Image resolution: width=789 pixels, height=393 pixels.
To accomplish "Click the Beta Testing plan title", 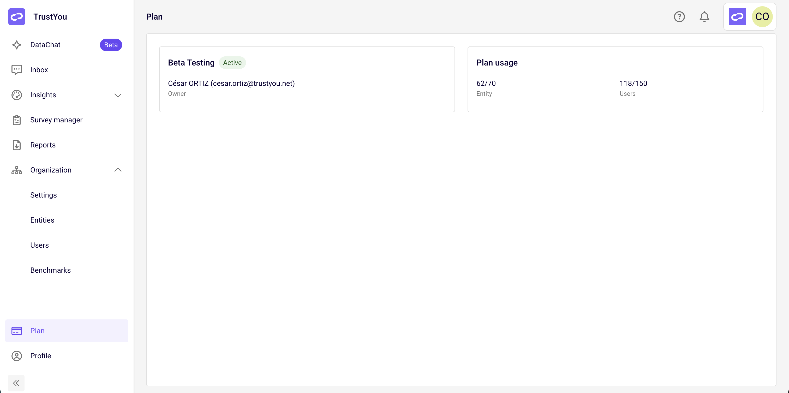I will pos(191,63).
